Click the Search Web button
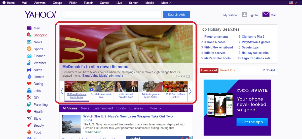 coord(176,15)
